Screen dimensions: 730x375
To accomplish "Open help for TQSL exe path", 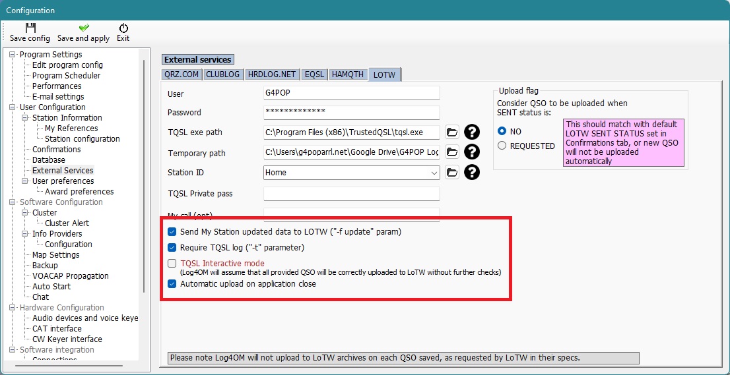I will point(472,132).
